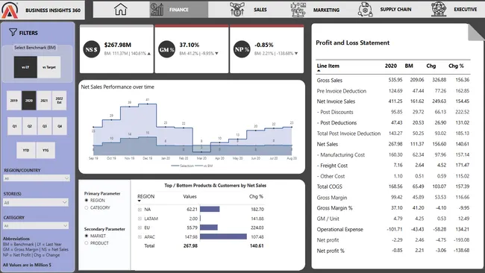This screenshot has width=485, height=273.
Task: Click the Gross Sales line item
Action: 329,81
